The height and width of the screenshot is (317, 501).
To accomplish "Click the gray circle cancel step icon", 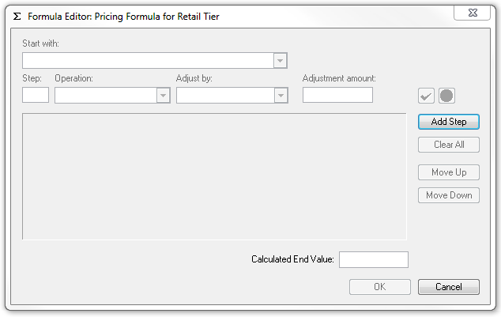I will coord(446,96).
